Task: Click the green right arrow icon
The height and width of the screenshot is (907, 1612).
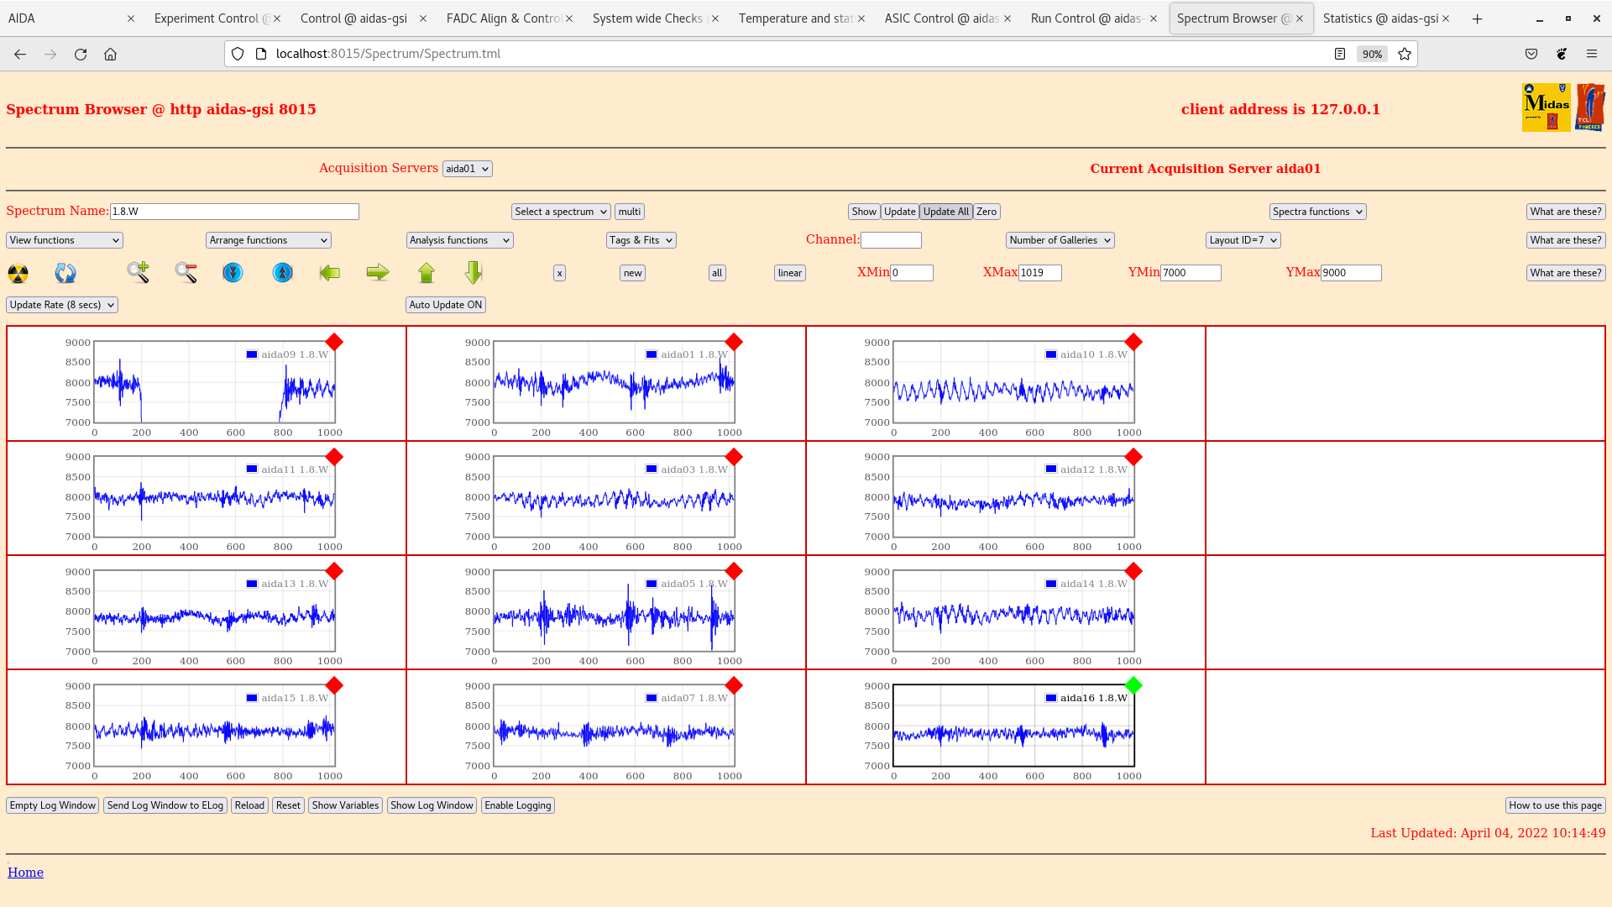Action: (378, 272)
